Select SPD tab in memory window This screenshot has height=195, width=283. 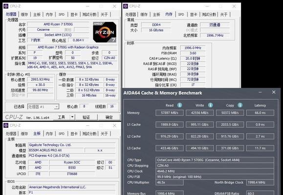click(181, 15)
